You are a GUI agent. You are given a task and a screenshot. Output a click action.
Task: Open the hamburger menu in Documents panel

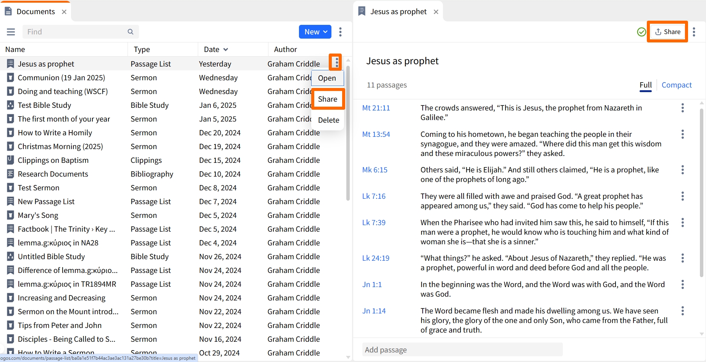[x=11, y=32]
